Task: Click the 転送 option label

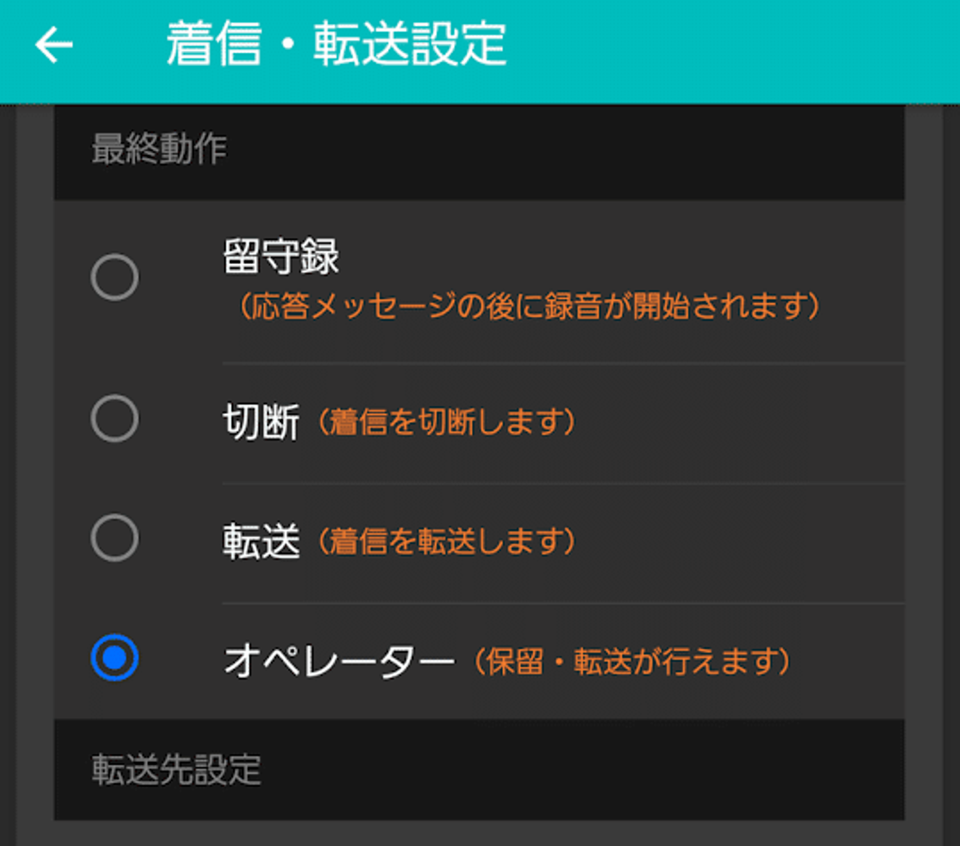Action: (x=261, y=541)
